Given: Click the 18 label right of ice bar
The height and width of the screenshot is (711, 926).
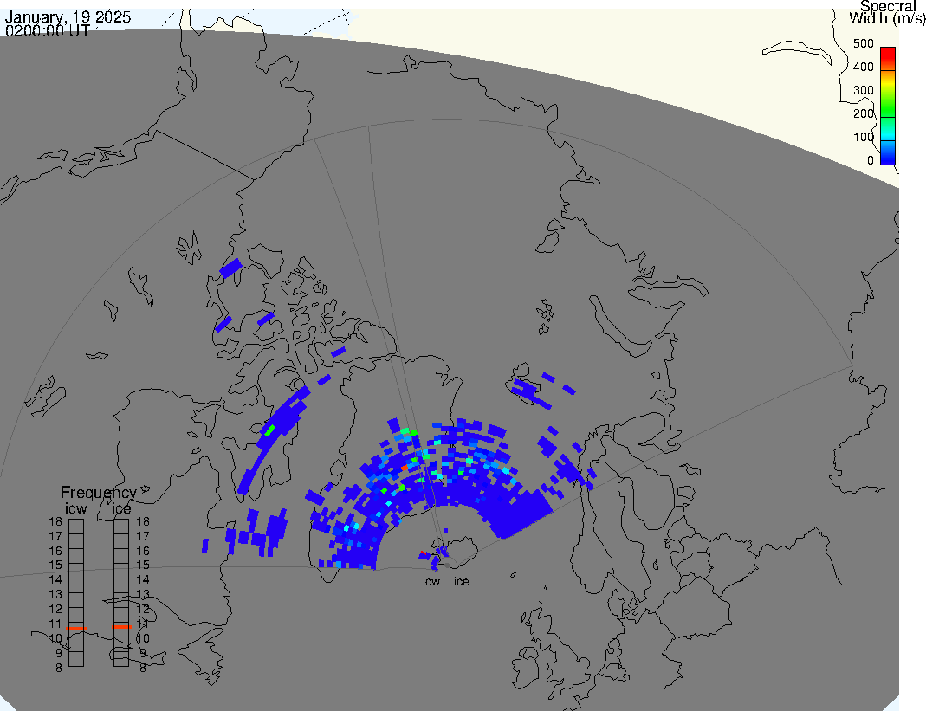Looking at the screenshot, I should [x=143, y=521].
